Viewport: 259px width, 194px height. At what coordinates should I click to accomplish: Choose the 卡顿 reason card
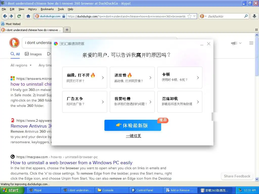pos(180,78)
